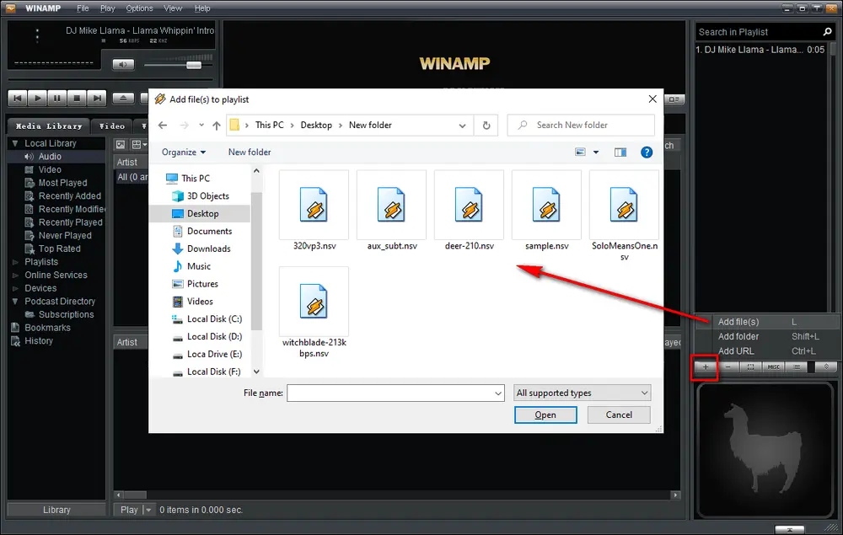Select Recently Added view

[69, 196]
